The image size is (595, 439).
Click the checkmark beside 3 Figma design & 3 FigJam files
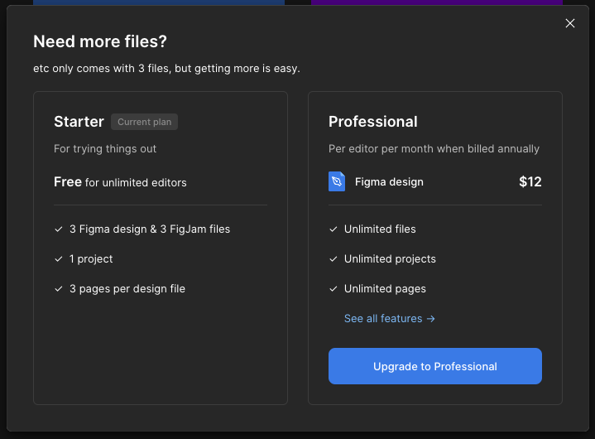(59, 229)
